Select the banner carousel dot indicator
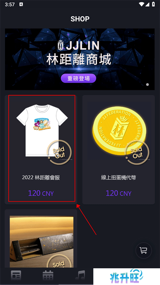This screenshot has height=285, width=160. tap(147, 84)
